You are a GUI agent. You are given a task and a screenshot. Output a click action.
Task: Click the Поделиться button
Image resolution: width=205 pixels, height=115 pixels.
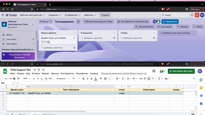click(x=170, y=22)
